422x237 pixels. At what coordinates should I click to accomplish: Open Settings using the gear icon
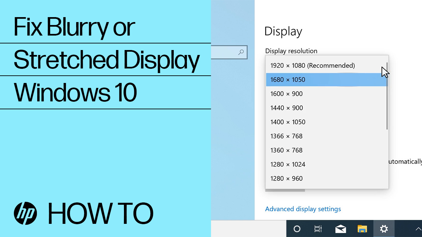(x=384, y=229)
